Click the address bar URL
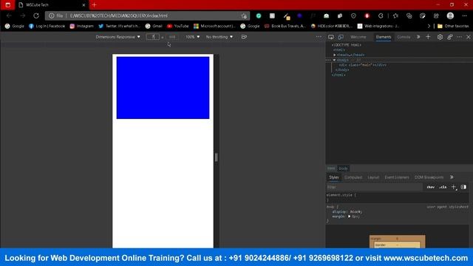 coord(118,16)
